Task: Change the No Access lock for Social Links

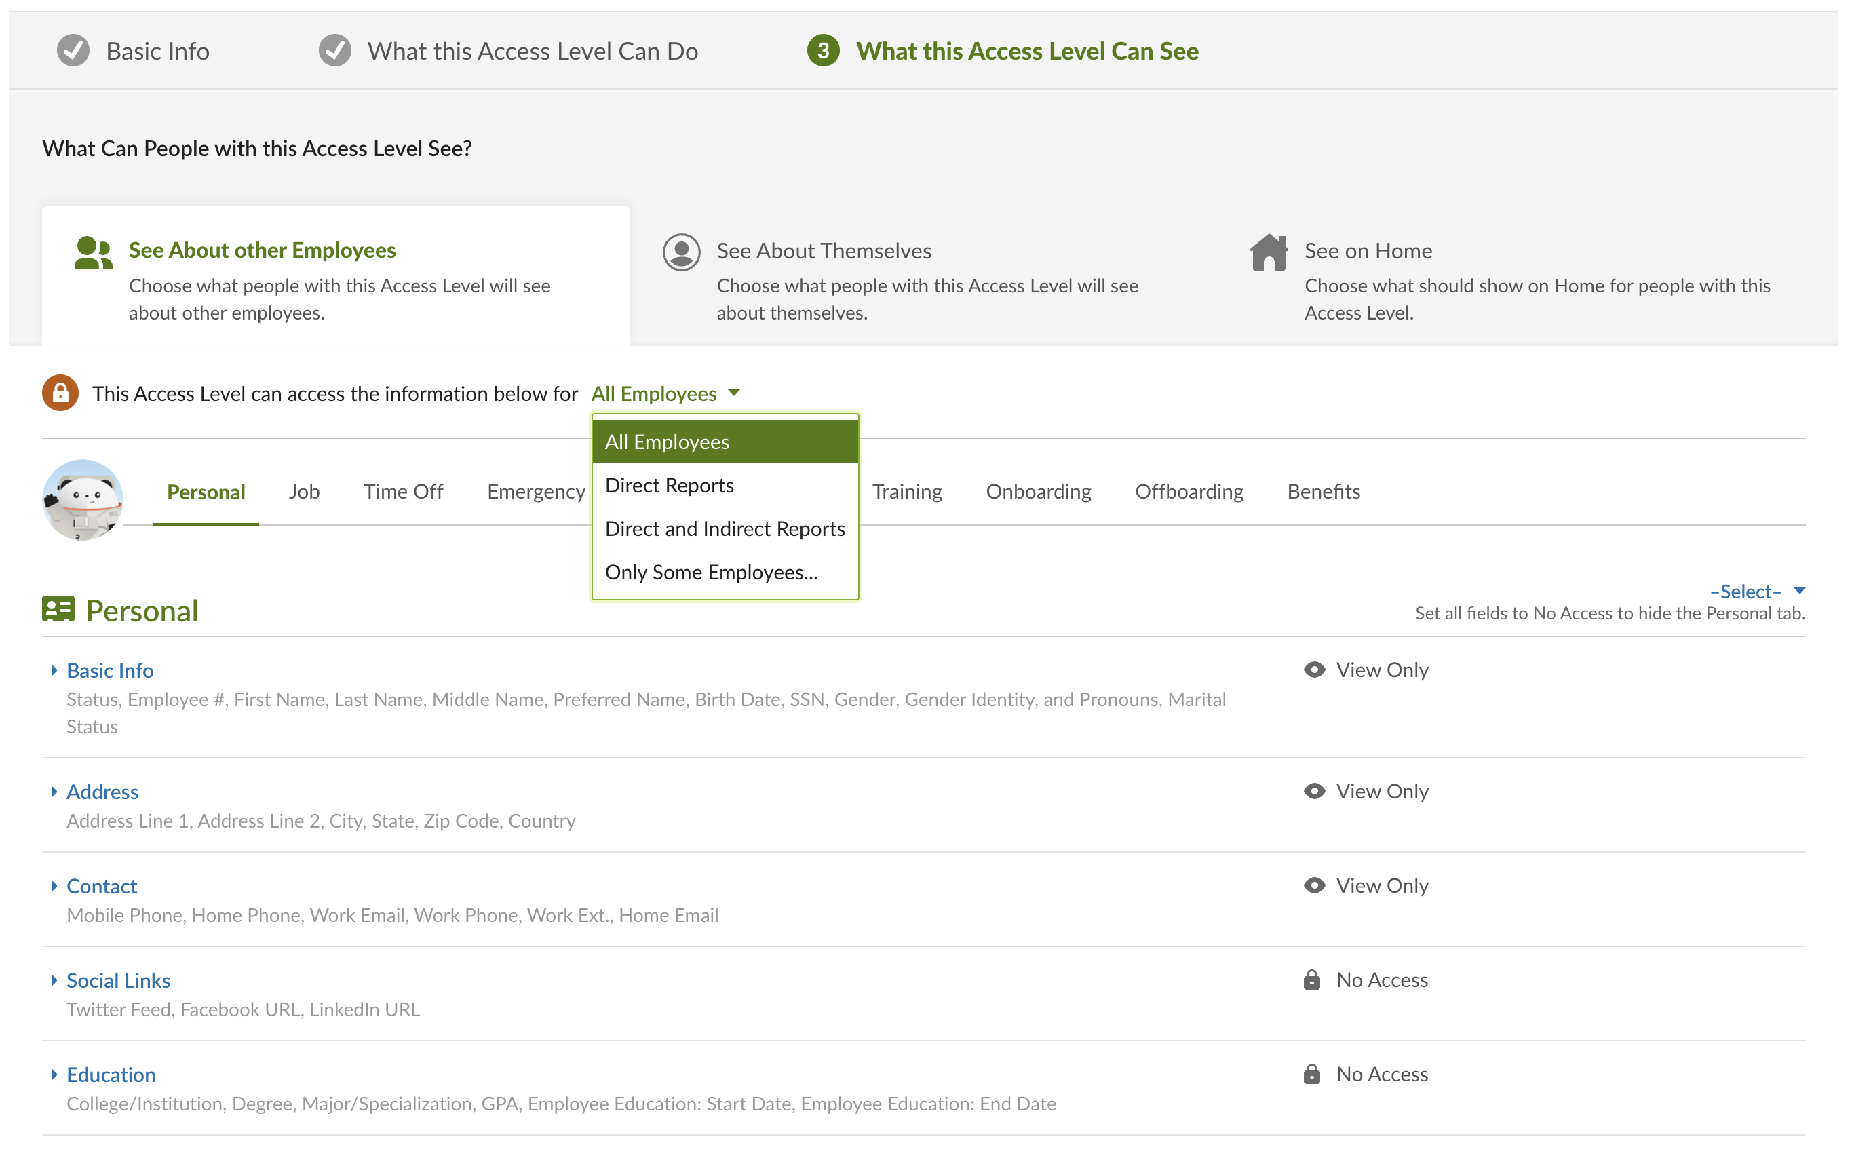Action: 1311,980
